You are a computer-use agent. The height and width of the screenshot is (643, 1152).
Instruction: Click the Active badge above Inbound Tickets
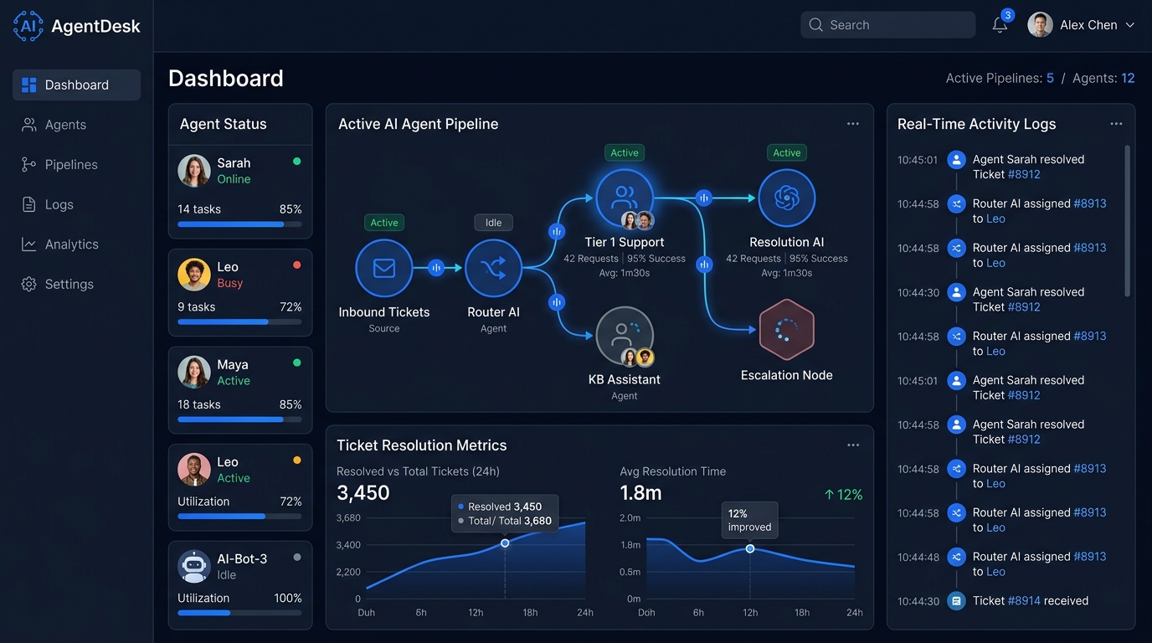[x=384, y=223]
